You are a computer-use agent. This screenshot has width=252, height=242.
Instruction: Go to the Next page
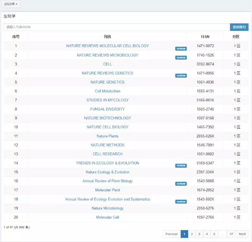(x=242, y=234)
